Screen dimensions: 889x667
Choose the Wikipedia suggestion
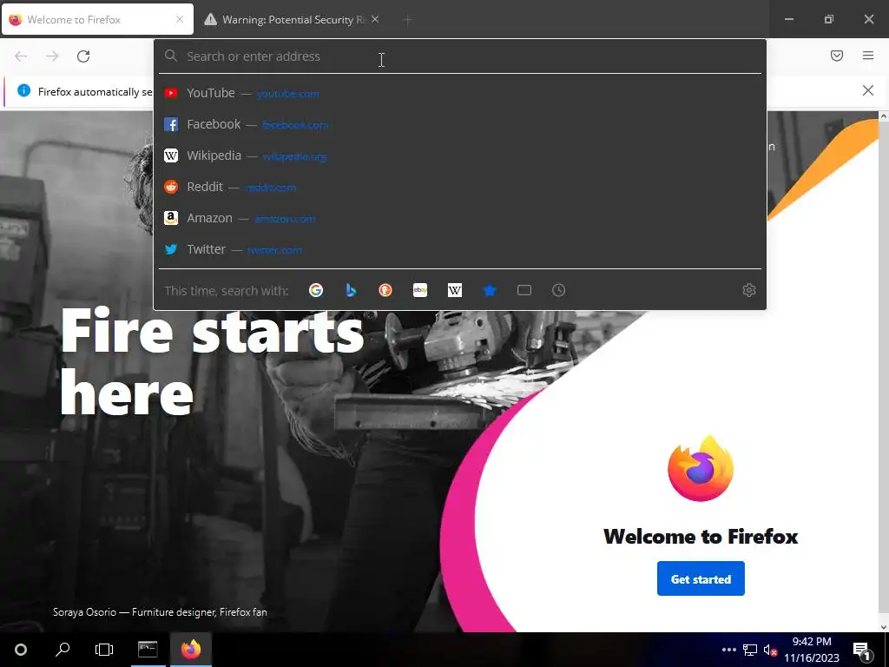click(x=460, y=155)
